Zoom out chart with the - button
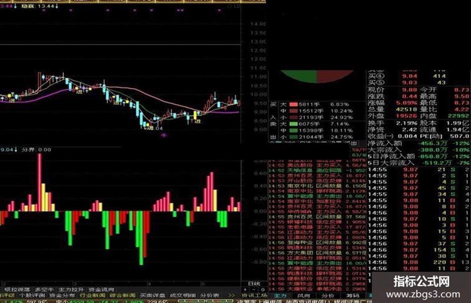The image size is (471, 303). 254,290
